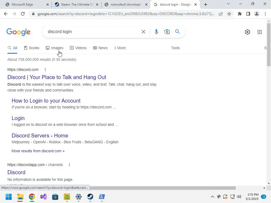
Task: Go to Google home via the logo
Action: [x=18, y=32]
